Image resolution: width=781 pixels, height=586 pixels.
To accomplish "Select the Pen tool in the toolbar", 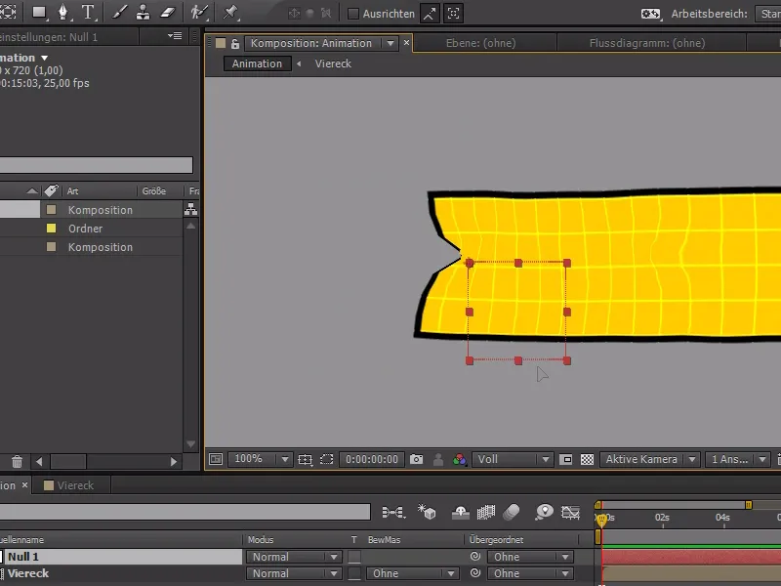I will tap(65, 14).
